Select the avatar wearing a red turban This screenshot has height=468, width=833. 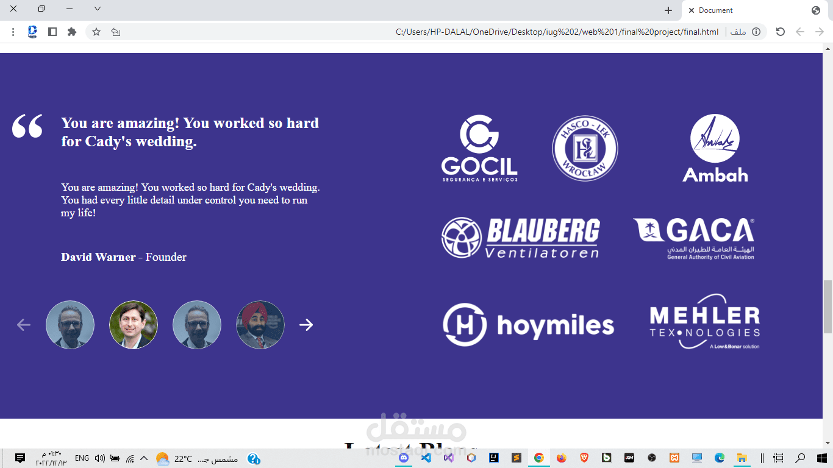point(260,325)
